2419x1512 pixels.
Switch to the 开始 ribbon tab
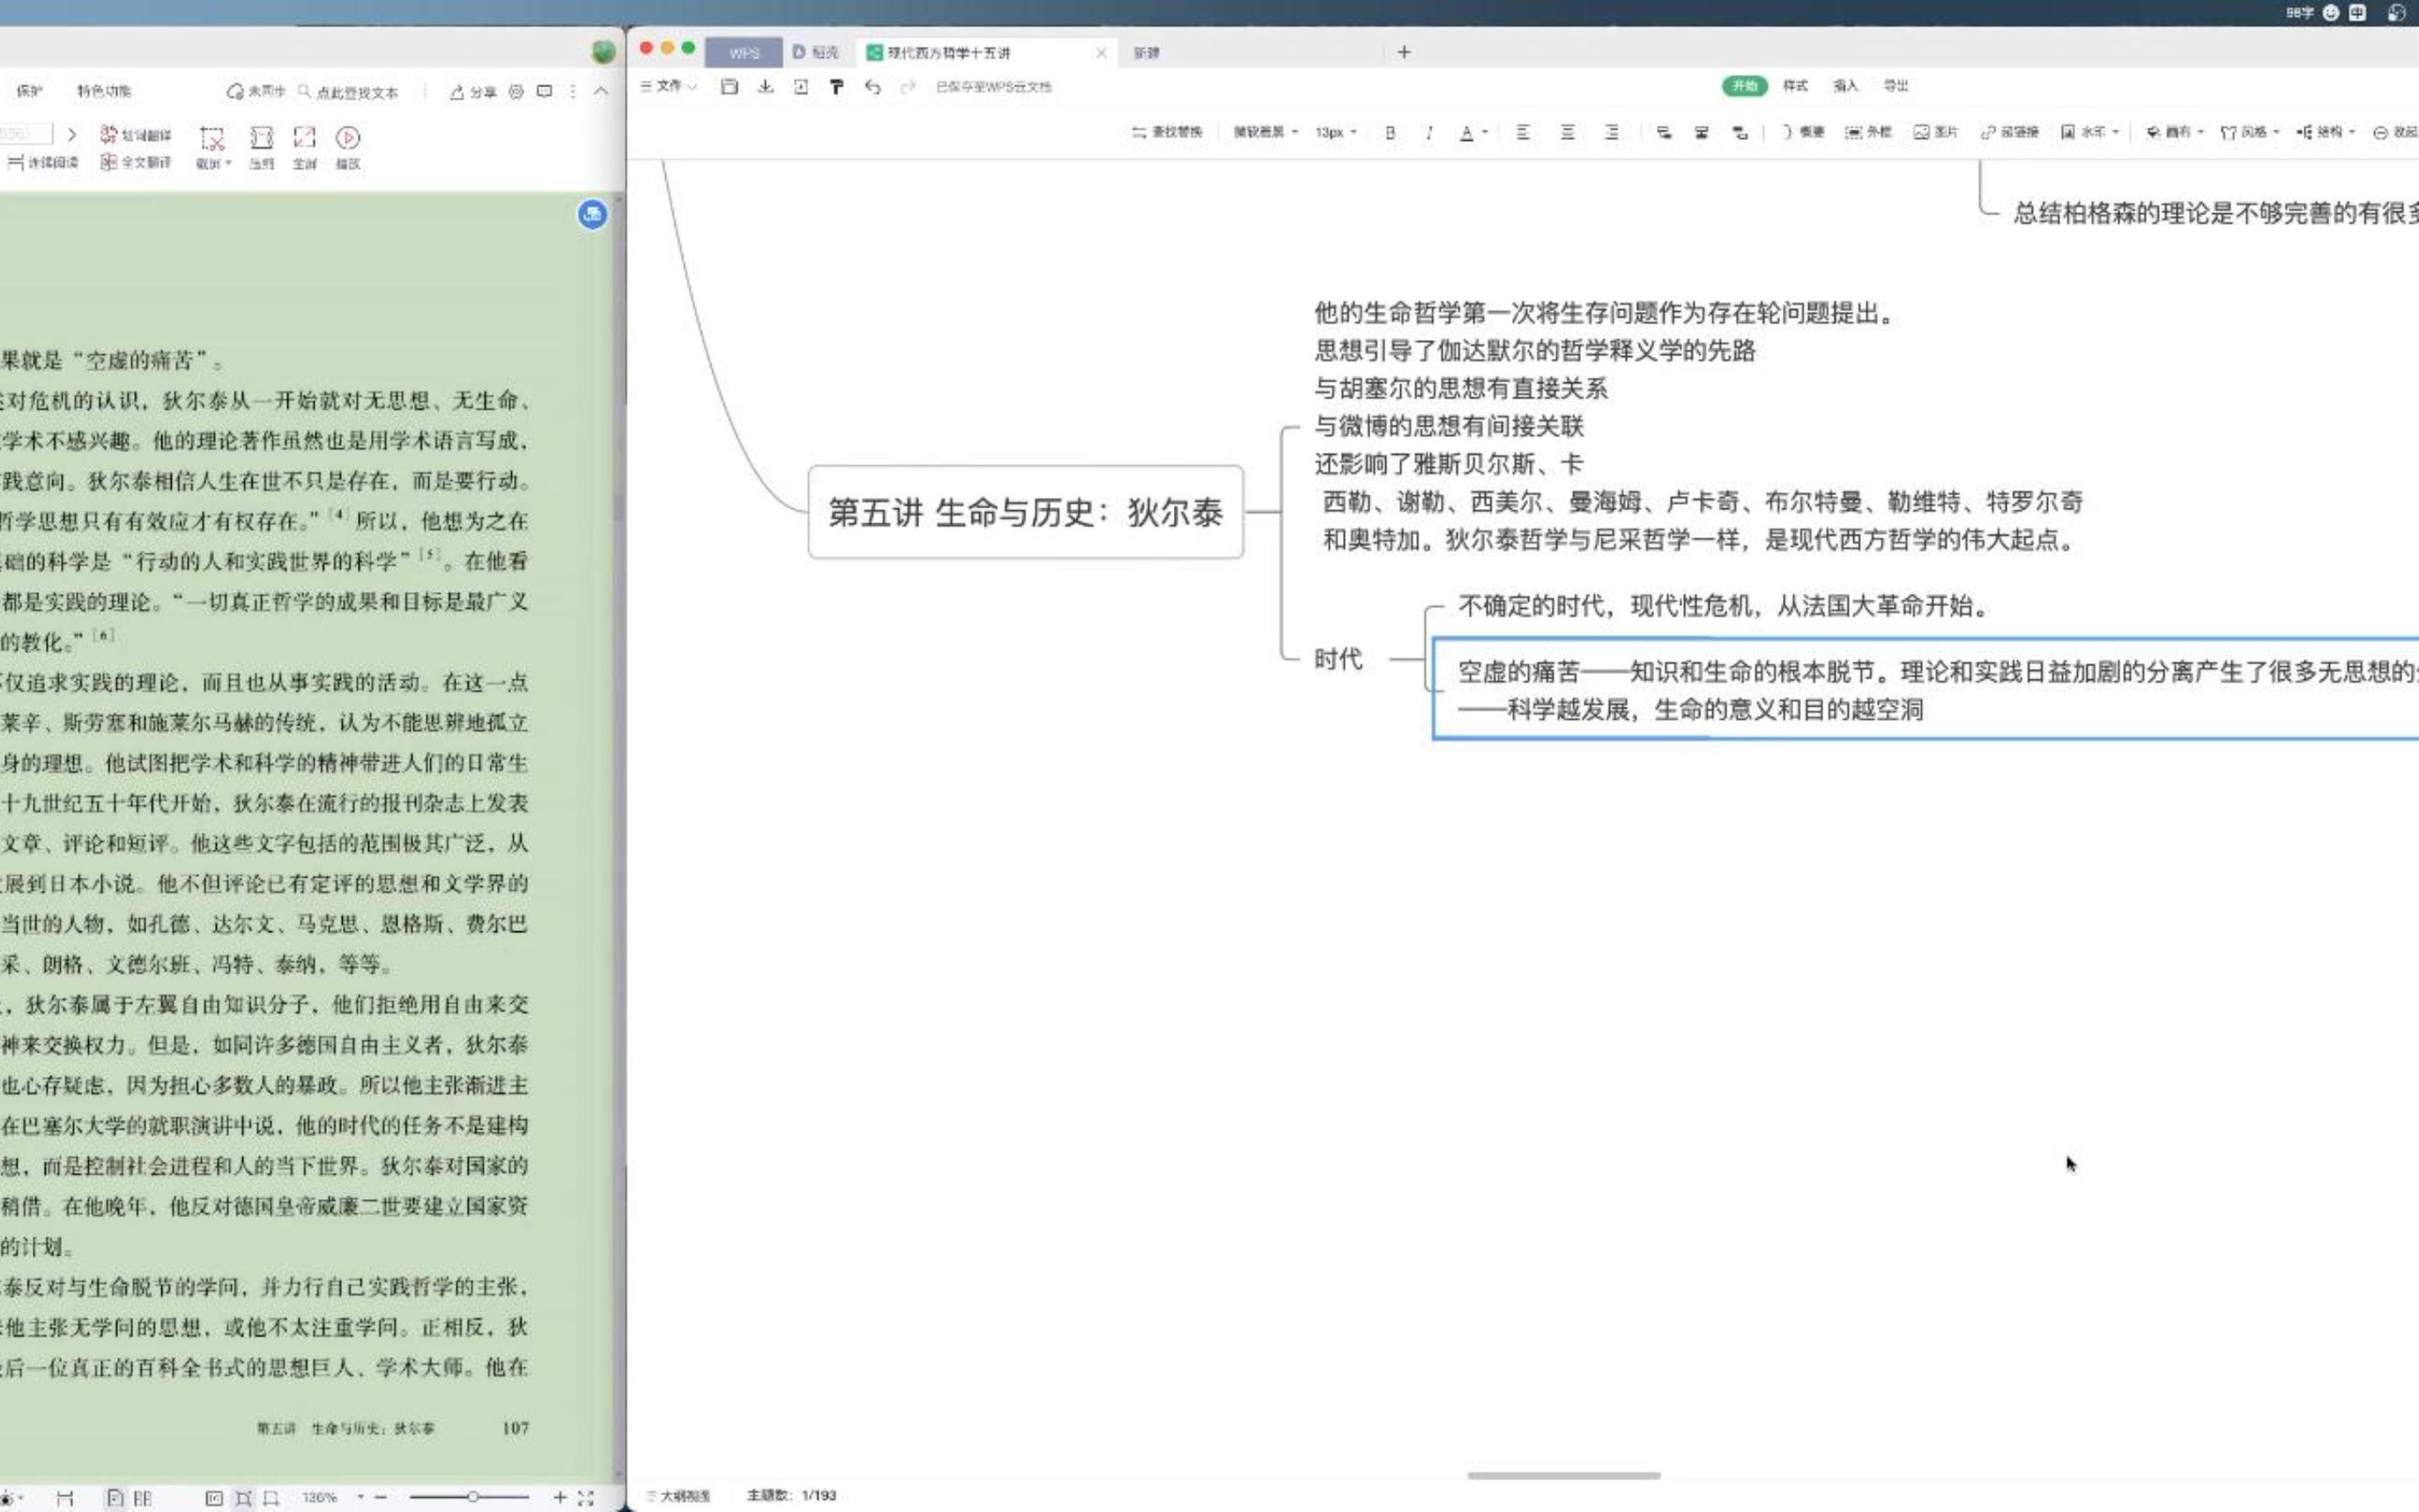[1744, 86]
